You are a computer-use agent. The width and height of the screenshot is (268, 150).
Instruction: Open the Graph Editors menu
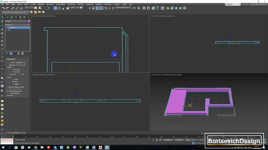(x=61, y=5)
